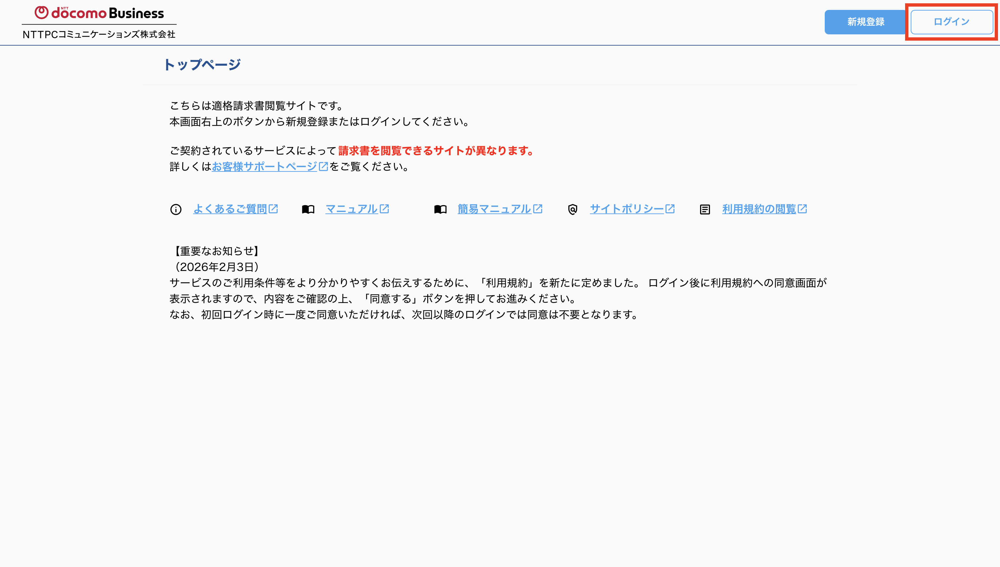Click the info circle icon beside よくあるご質問
The height and width of the screenshot is (567, 1000).
point(176,209)
